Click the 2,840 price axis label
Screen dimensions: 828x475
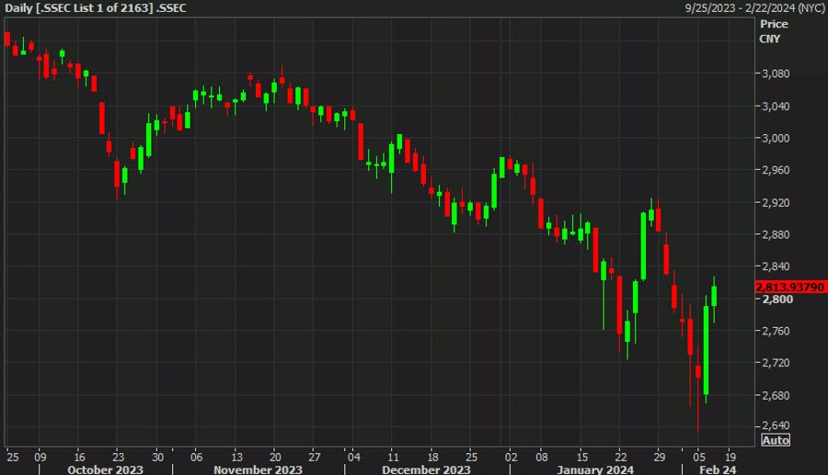coord(776,266)
